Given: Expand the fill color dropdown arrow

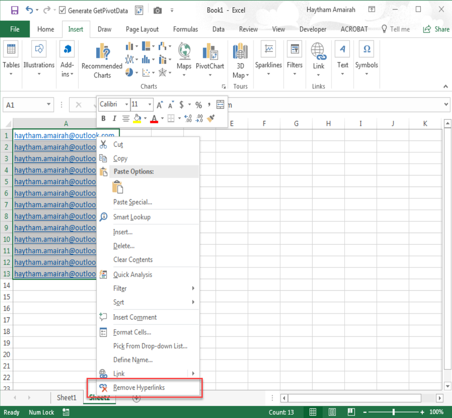Looking at the screenshot, I should (x=145, y=118).
